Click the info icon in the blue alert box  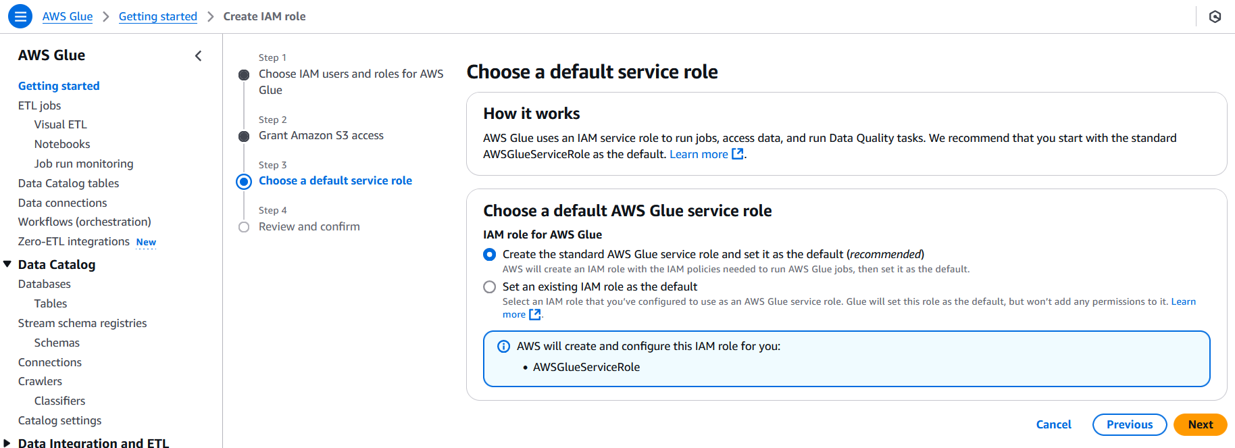click(x=503, y=347)
